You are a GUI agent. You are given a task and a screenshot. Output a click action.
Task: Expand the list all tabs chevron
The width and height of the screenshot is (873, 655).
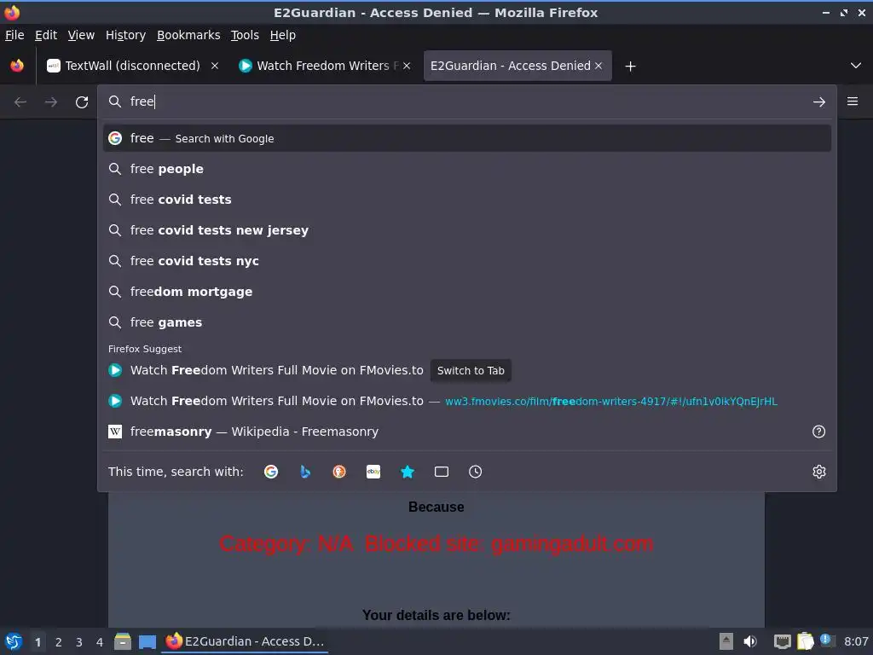coord(856,66)
